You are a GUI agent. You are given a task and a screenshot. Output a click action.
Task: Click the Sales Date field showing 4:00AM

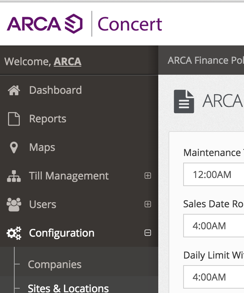tap(214, 226)
